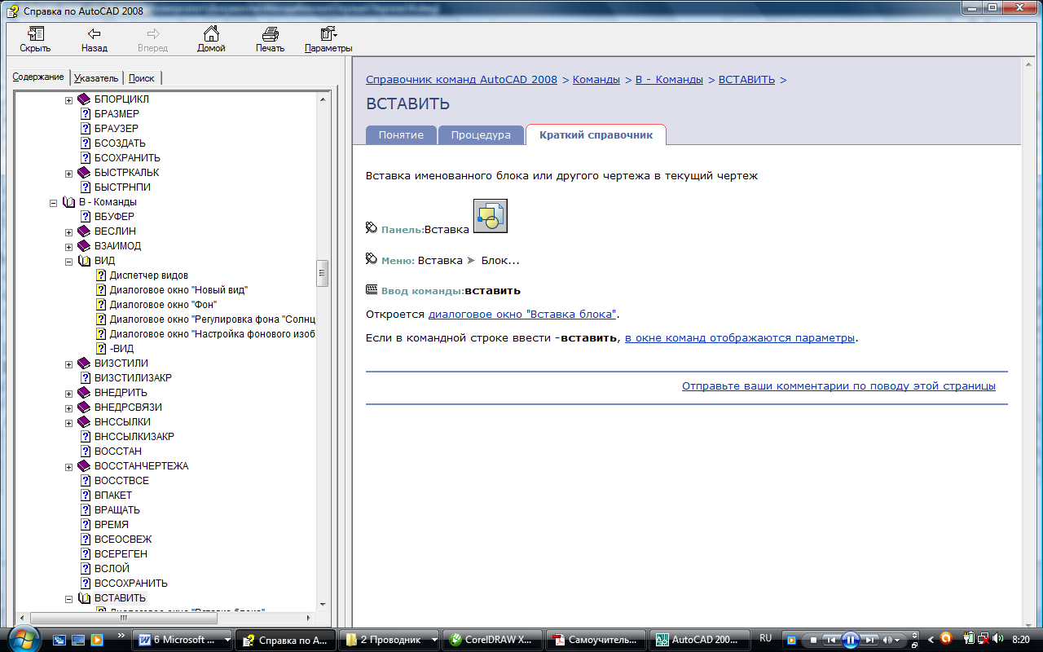Open the В - Команды breadcrumb link
This screenshot has width=1043, height=652.
click(669, 80)
